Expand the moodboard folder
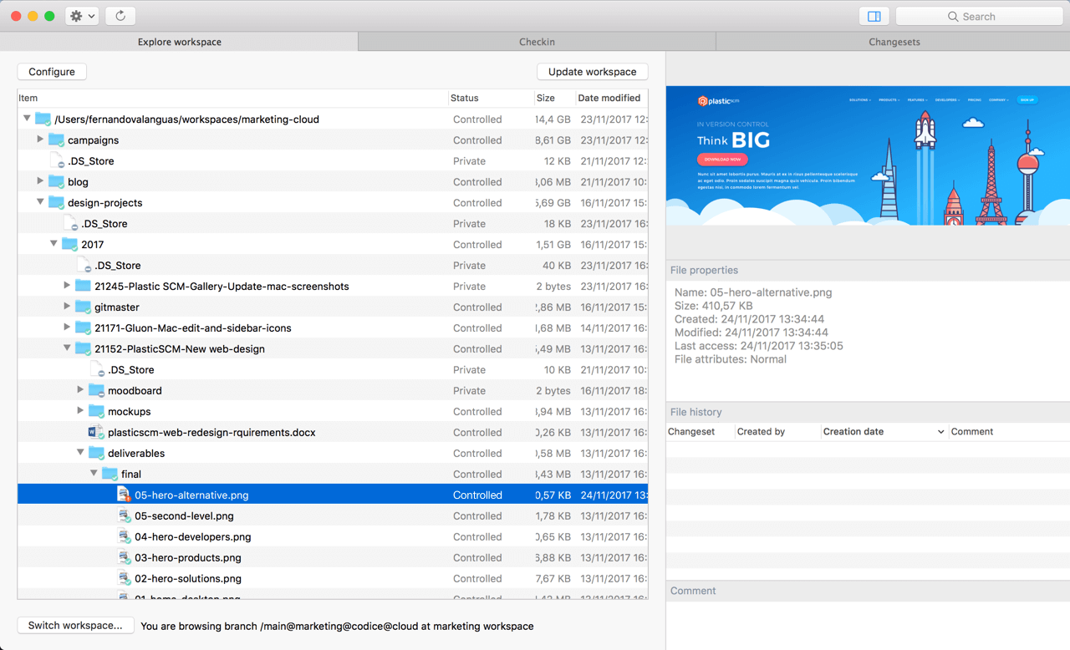The width and height of the screenshot is (1070, 650). [80, 390]
